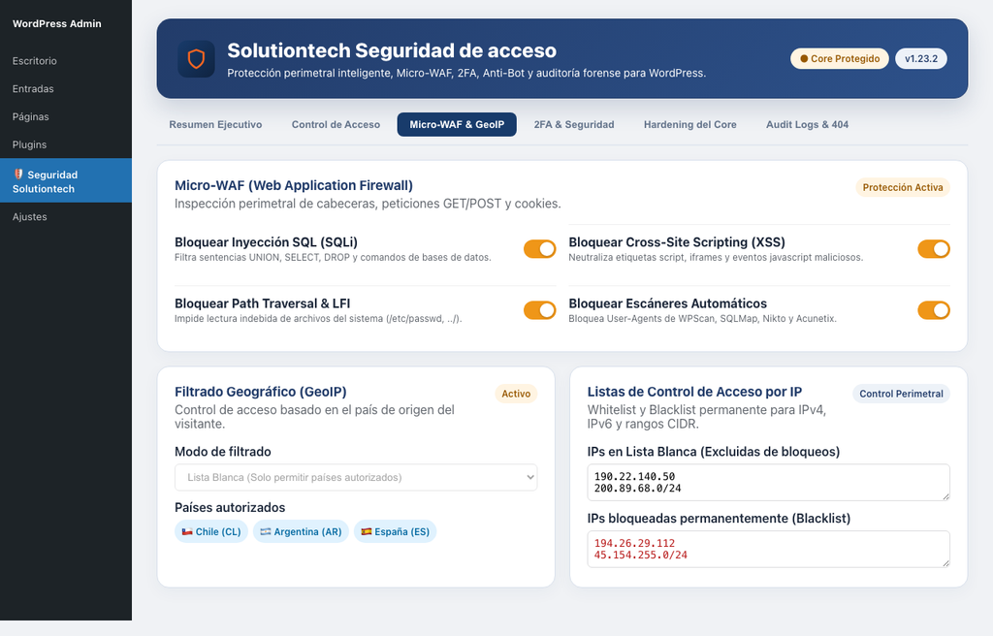Click the España flag icon

pyautogui.click(x=366, y=531)
